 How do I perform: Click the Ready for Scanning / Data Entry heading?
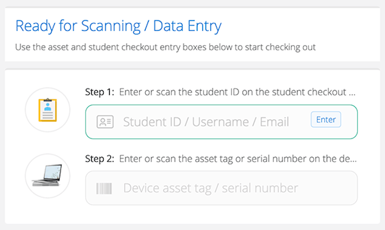tap(118, 25)
